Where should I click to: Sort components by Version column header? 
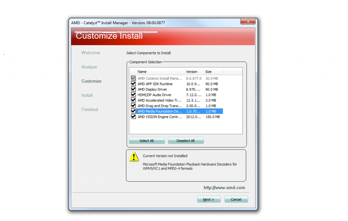[194, 71]
